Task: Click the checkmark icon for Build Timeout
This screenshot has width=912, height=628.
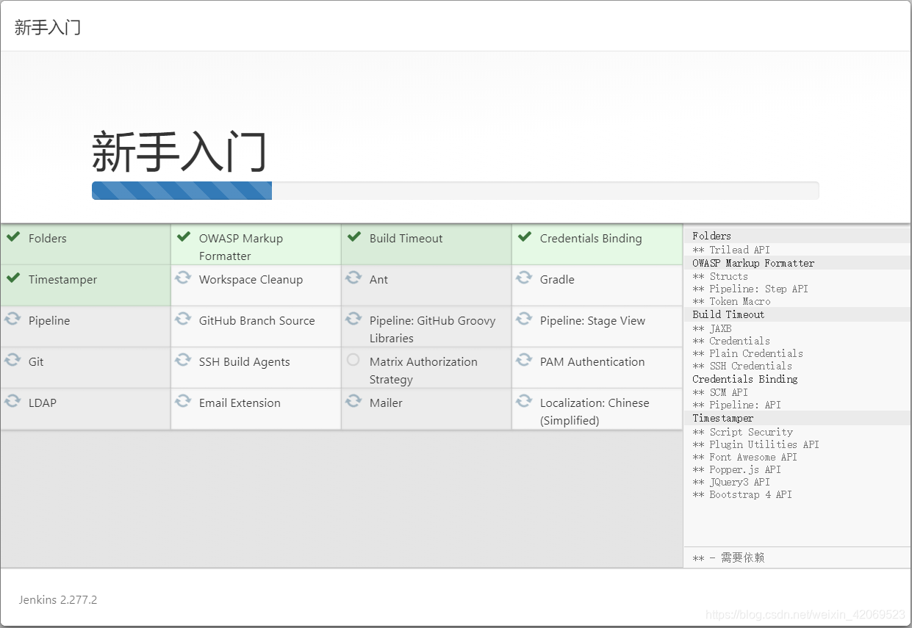Action: pos(353,237)
